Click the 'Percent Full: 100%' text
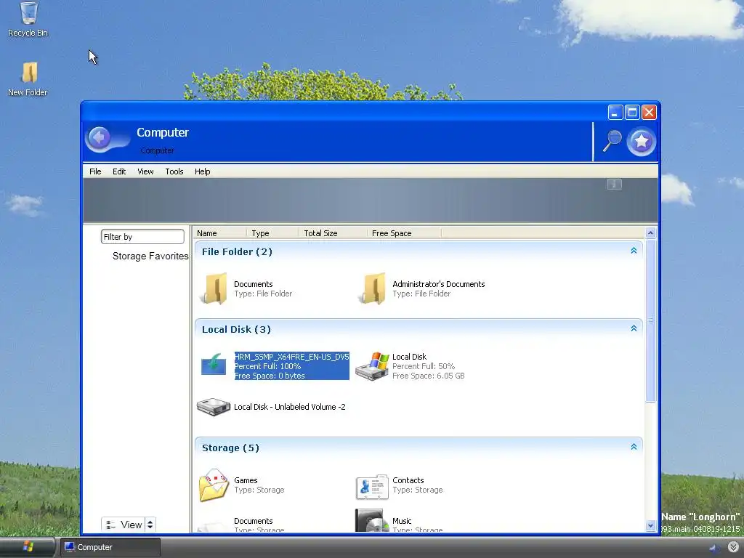744x558 pixels. 267,366
